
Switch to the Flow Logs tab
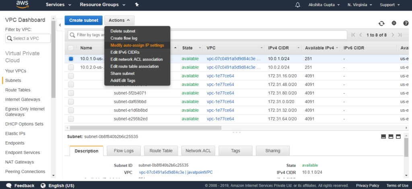point(124,151)
